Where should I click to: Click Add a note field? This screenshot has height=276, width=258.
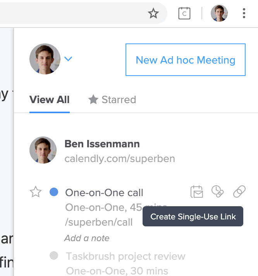tap(87, 238)
